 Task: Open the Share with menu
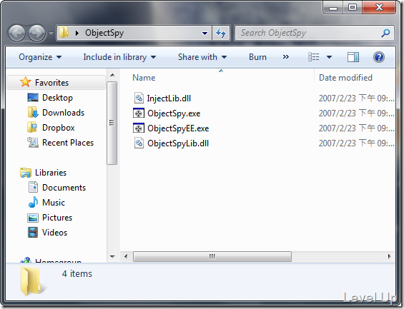click(202, 57)
